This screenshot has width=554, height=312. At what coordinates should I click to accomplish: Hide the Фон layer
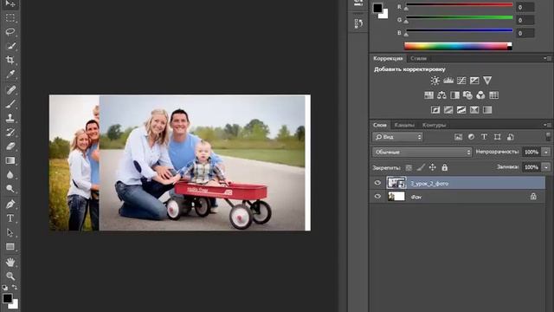point(377,197)
